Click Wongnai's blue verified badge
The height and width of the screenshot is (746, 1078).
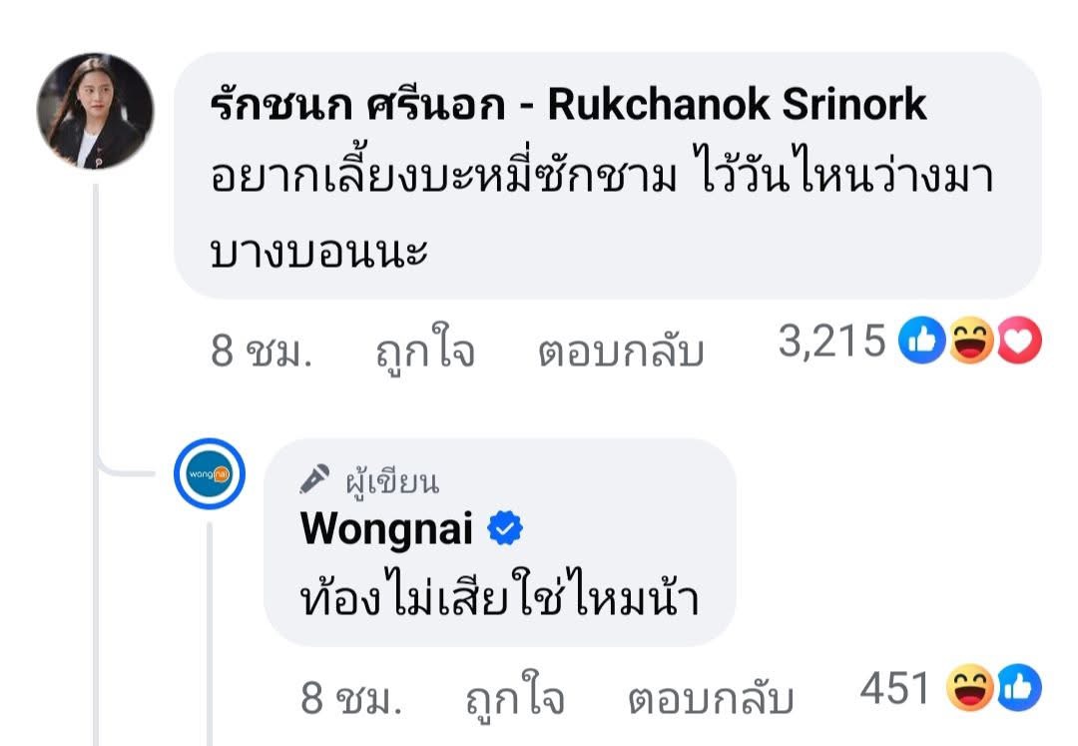pyautogui.click(x=505, y=528)
